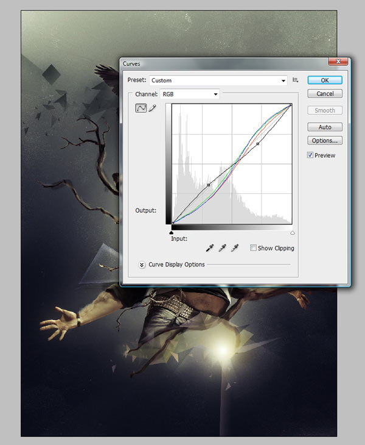Select the top-right curve endpoint
The image size is (365, 445).
pyautogui.click(x=291, y=105)
